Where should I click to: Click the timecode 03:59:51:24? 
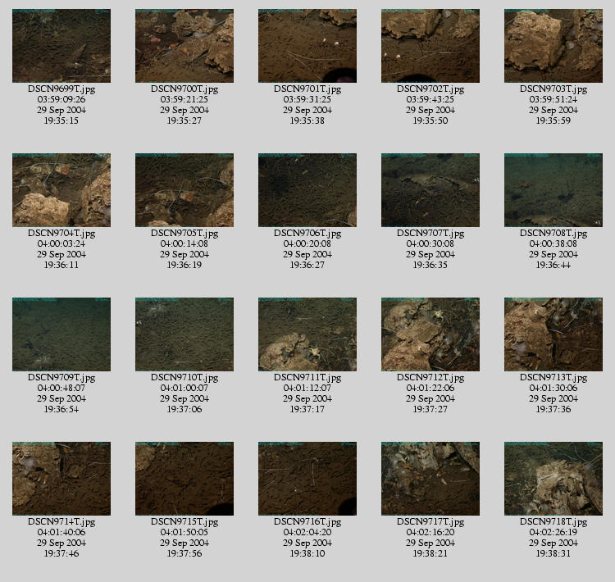click(553, 99)
